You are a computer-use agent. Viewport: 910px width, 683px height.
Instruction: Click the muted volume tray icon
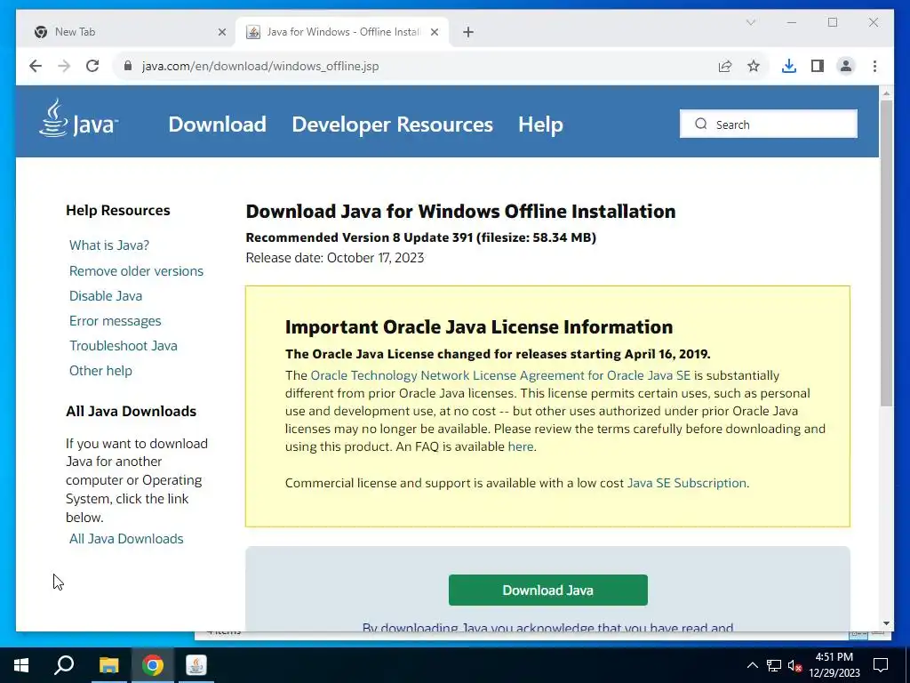794,665
